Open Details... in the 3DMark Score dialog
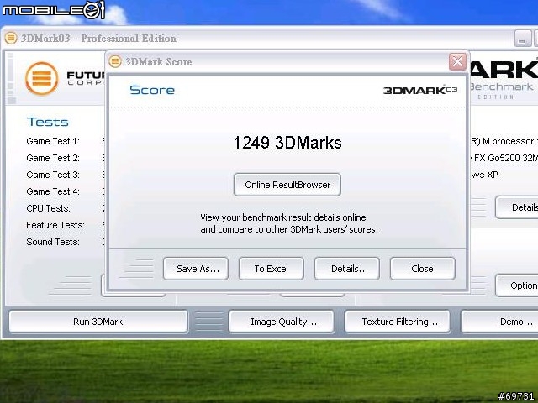 tap(347, 269)
